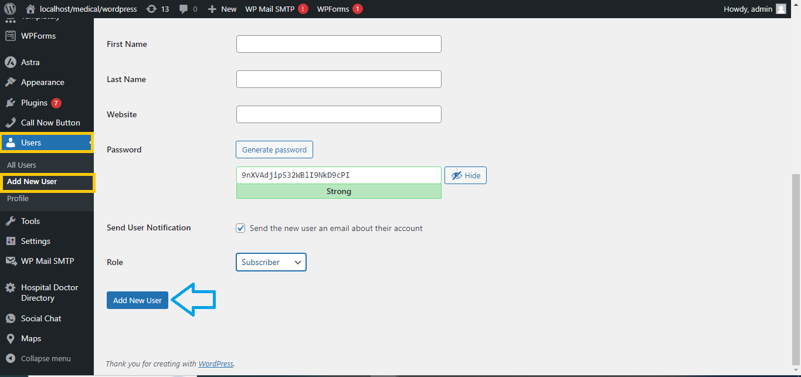The image size is (801, 377).
Task: Open the comments bubble icon
Action: (184, 9)
